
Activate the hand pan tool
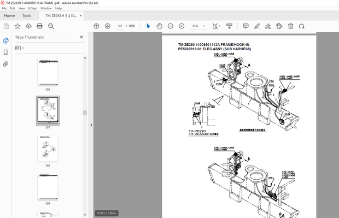[159, 26]
